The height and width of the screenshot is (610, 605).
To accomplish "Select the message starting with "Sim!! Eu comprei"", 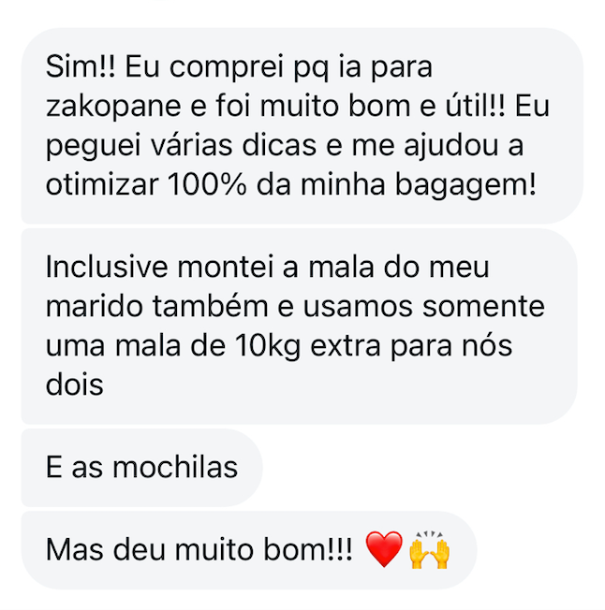I will click(x=302, y=125).
